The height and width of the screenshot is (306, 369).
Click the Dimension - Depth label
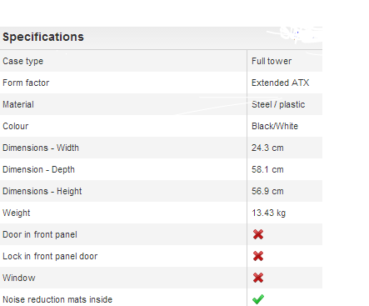pos(38,170)
